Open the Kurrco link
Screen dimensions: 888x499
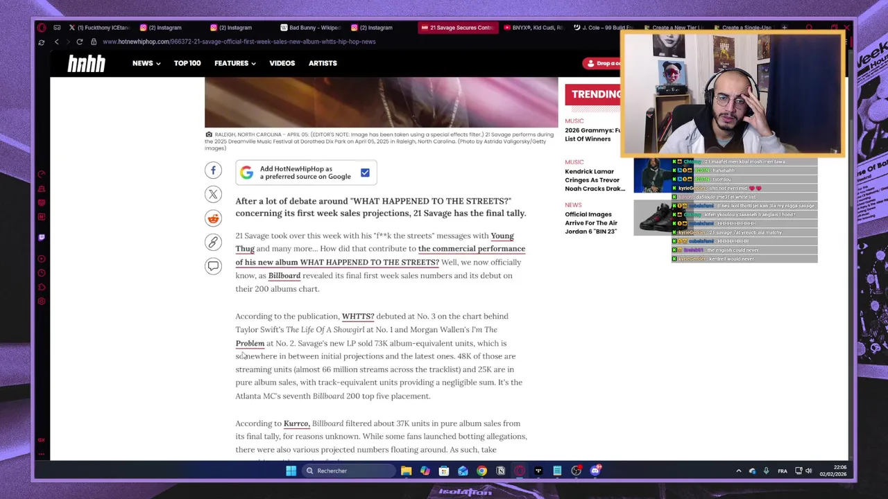click(x=296, y=423)
